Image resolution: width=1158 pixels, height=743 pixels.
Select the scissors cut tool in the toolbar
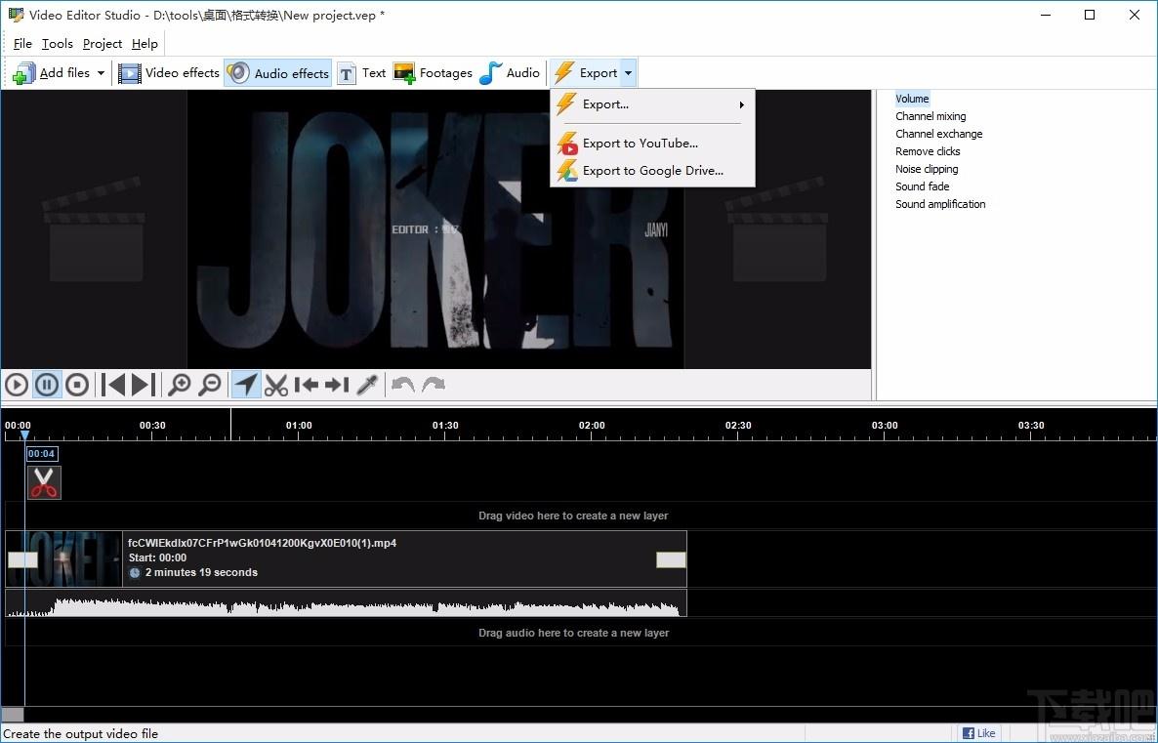coord(276,385)
